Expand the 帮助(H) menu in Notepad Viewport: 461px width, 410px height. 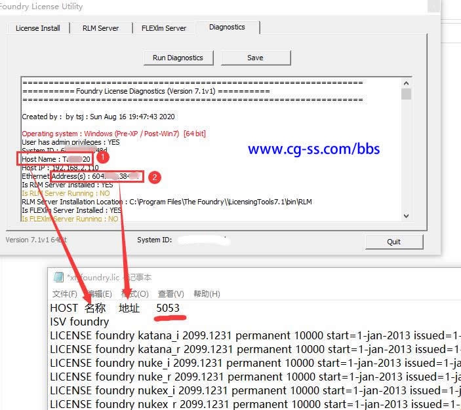[x=207, y=293]
